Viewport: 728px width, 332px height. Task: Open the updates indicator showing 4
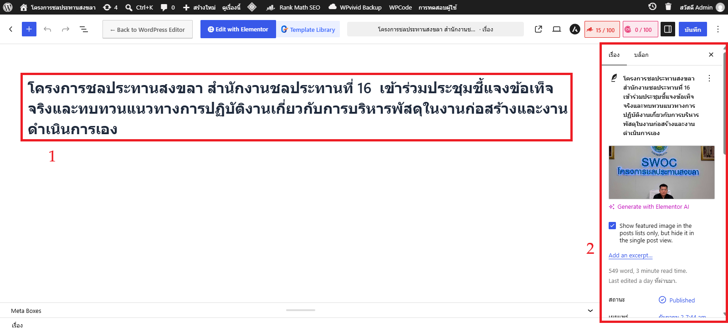pyautogui.click(x=110, y=7)
